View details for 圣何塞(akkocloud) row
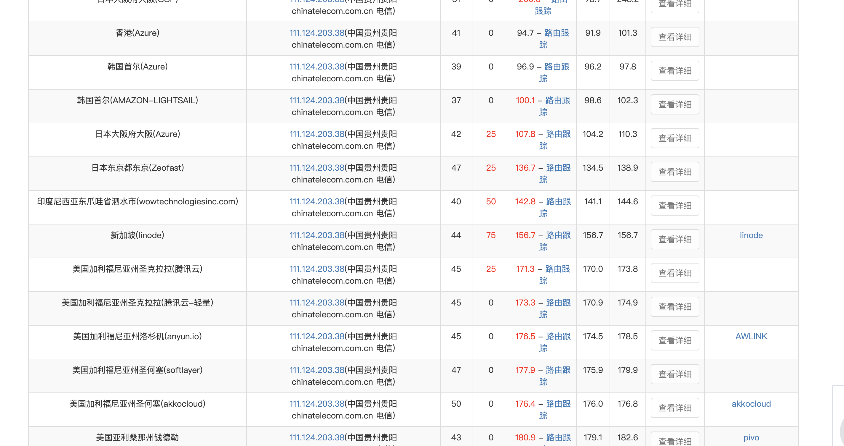This screenshot has width=844, height=446. tap(674, 408)
